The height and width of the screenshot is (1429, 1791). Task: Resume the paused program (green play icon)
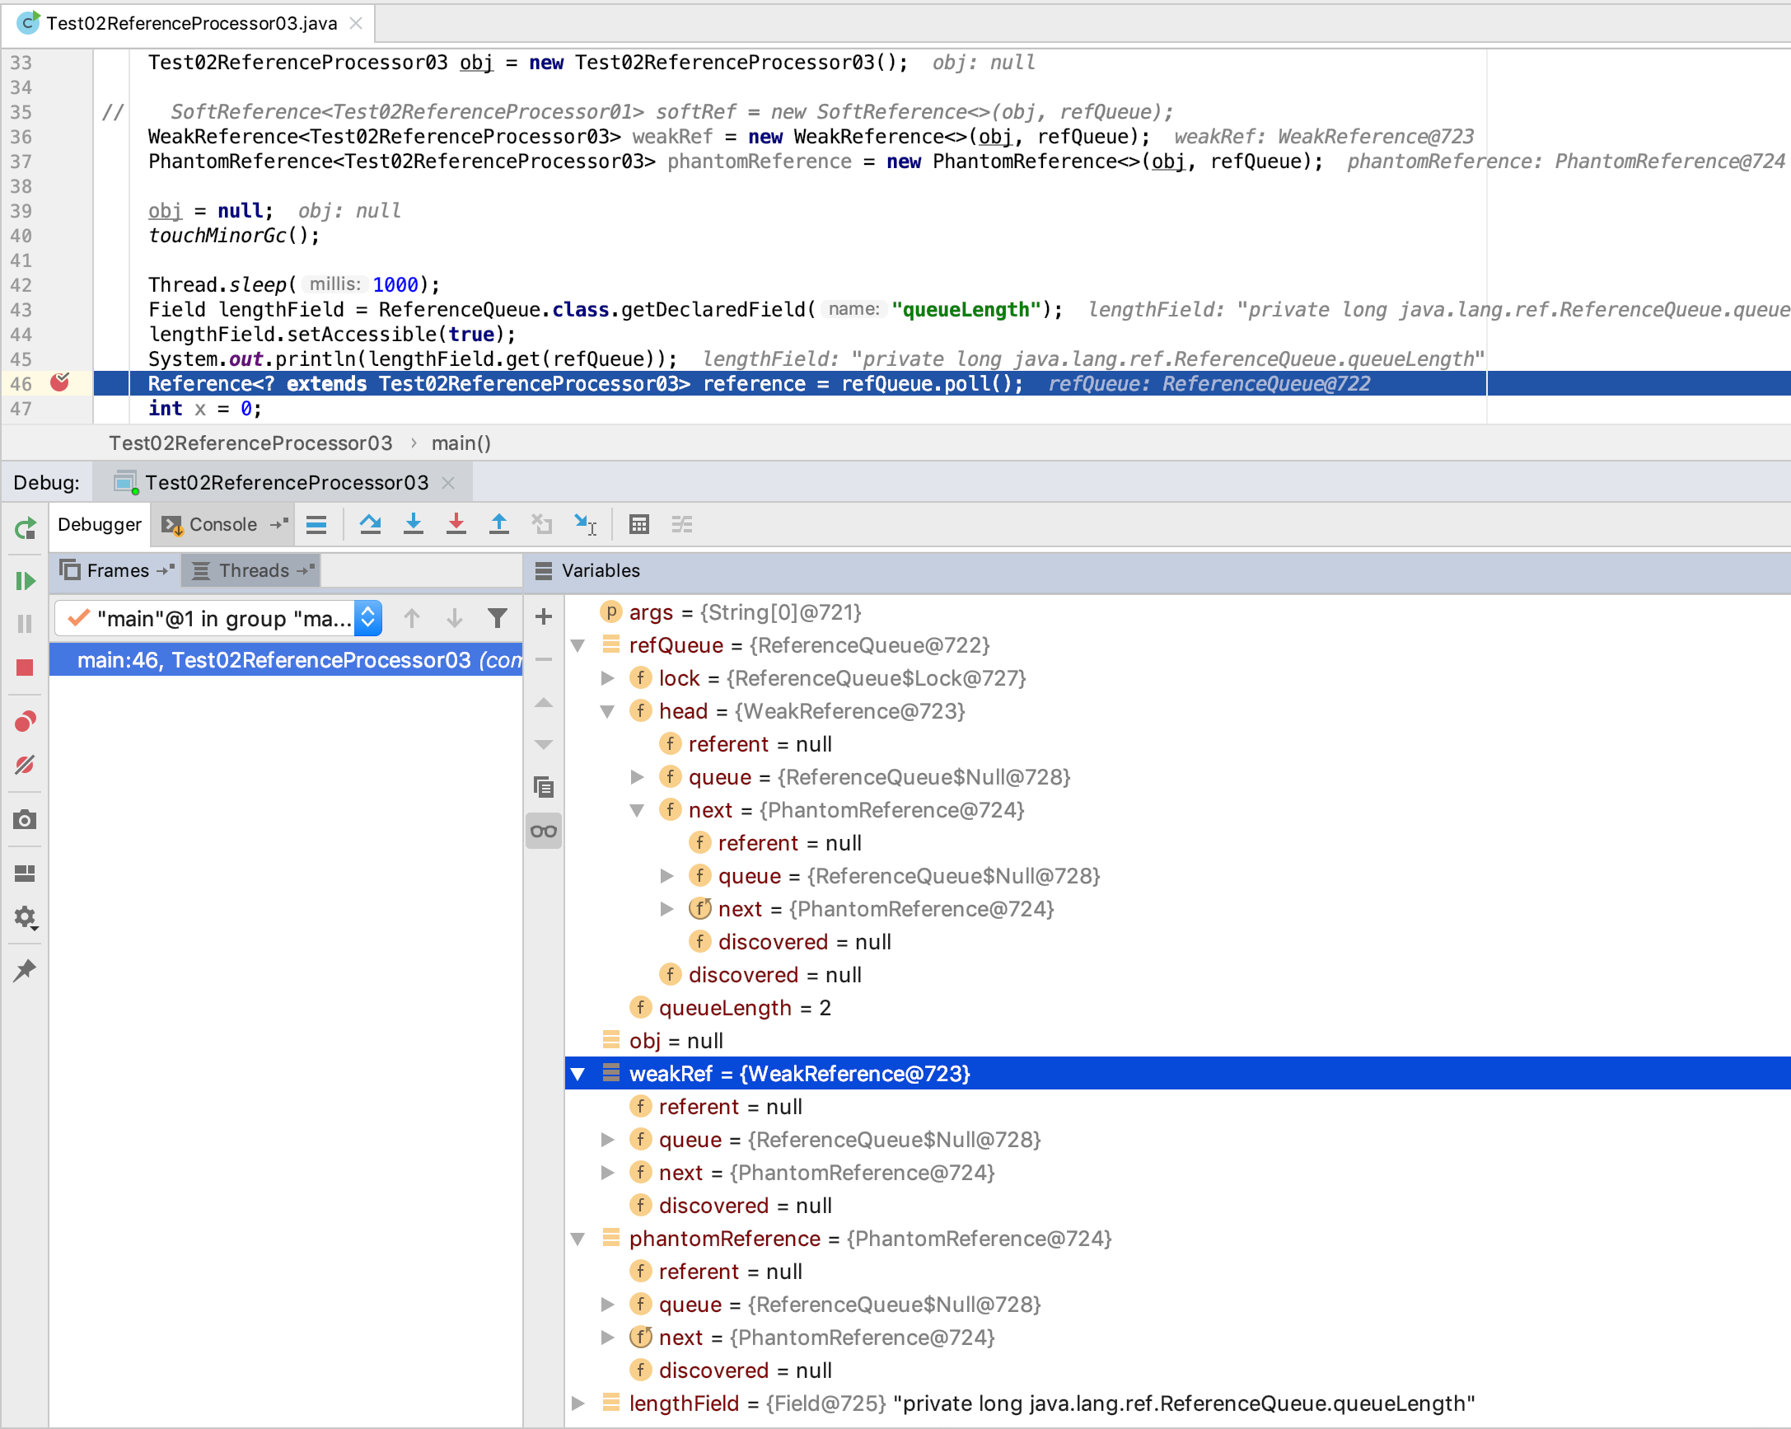[25, 580]
